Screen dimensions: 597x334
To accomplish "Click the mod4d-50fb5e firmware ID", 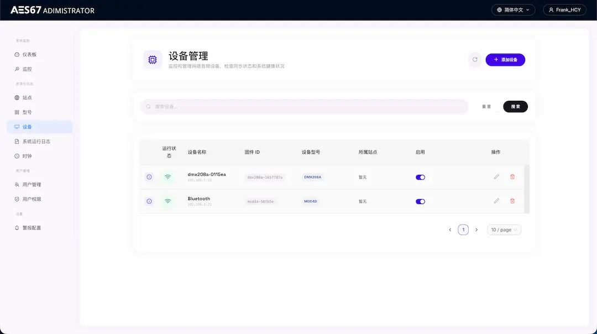I will [260, 201].
